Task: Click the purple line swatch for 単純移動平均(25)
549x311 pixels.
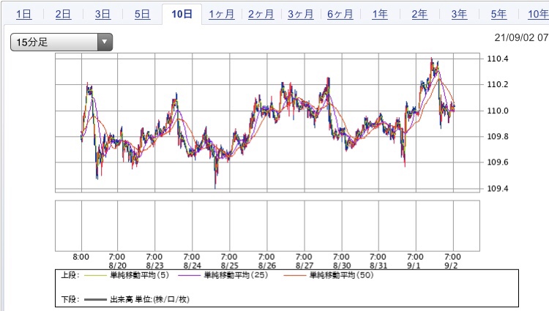Action: pyautogui.click(x=190, y=276)
